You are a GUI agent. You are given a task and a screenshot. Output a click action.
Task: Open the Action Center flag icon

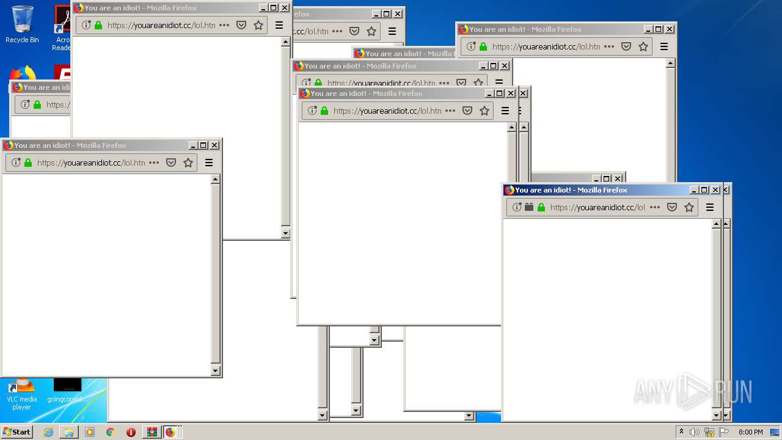[x=724, y=432]
